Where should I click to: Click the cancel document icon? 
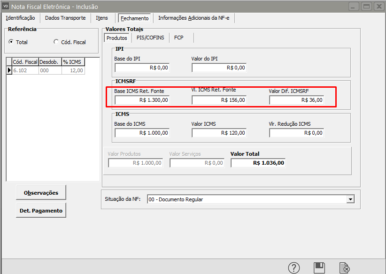[345, 267]
